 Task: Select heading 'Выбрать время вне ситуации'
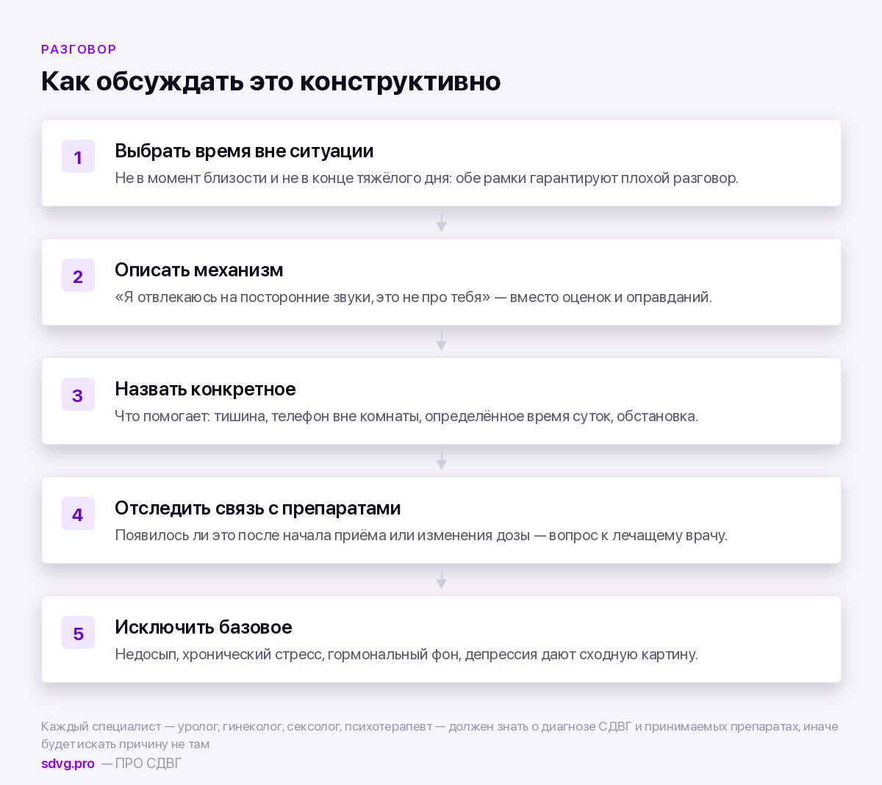tap(244, 151)
